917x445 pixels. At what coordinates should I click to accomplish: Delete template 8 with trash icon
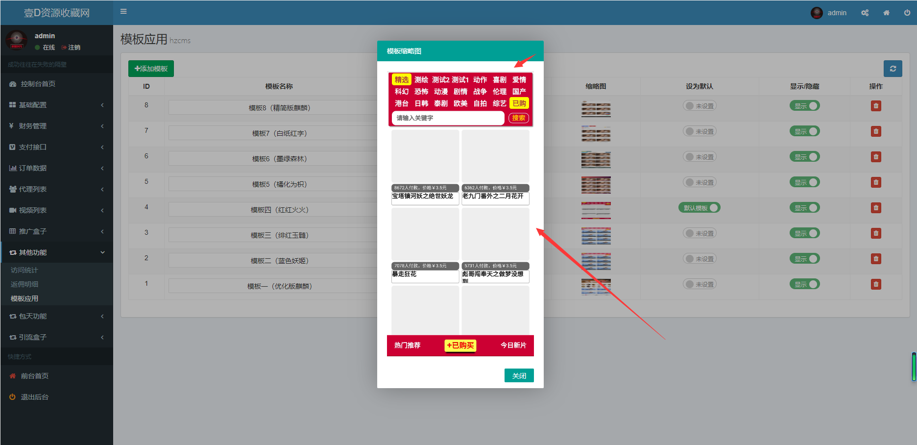(x=876, y=106)
